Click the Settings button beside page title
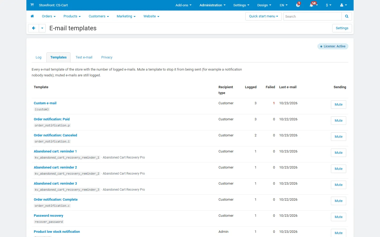 (342, 28)
